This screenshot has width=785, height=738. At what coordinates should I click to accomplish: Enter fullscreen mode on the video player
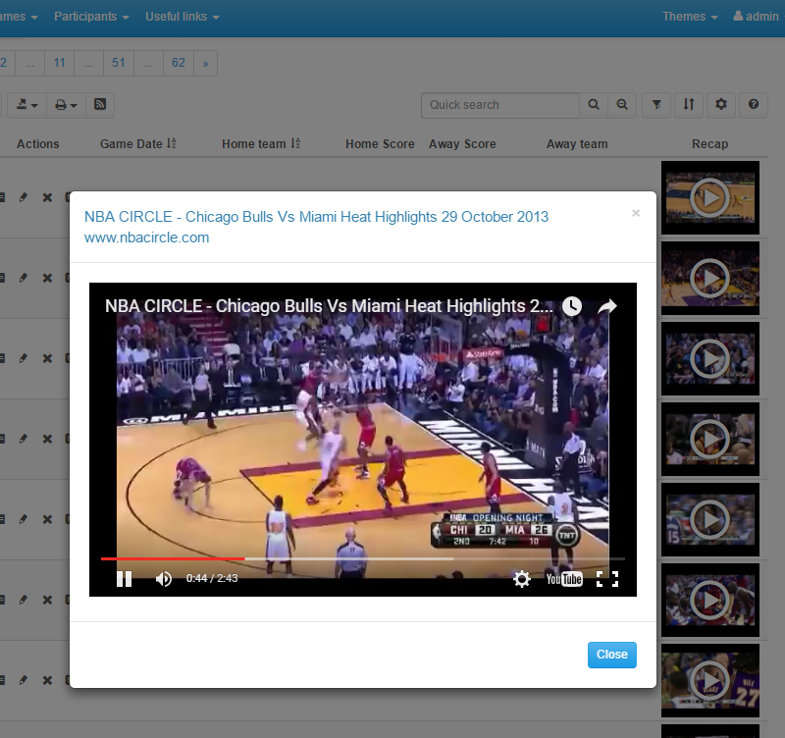coord(607,579)
